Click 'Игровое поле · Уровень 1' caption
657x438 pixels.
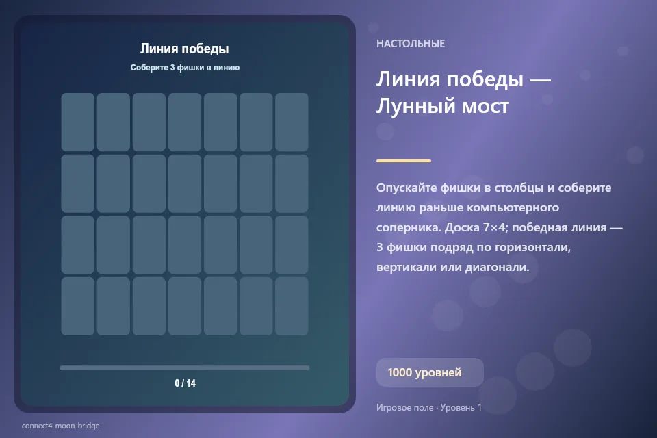[x=429, y=407]
